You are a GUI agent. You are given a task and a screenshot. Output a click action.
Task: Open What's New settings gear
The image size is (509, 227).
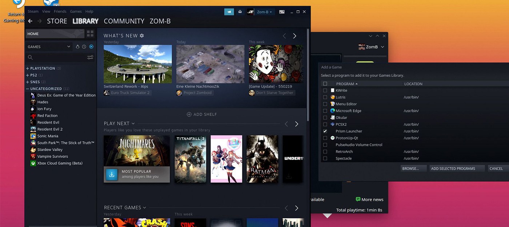pyautogui.click(x=142, y=36)
